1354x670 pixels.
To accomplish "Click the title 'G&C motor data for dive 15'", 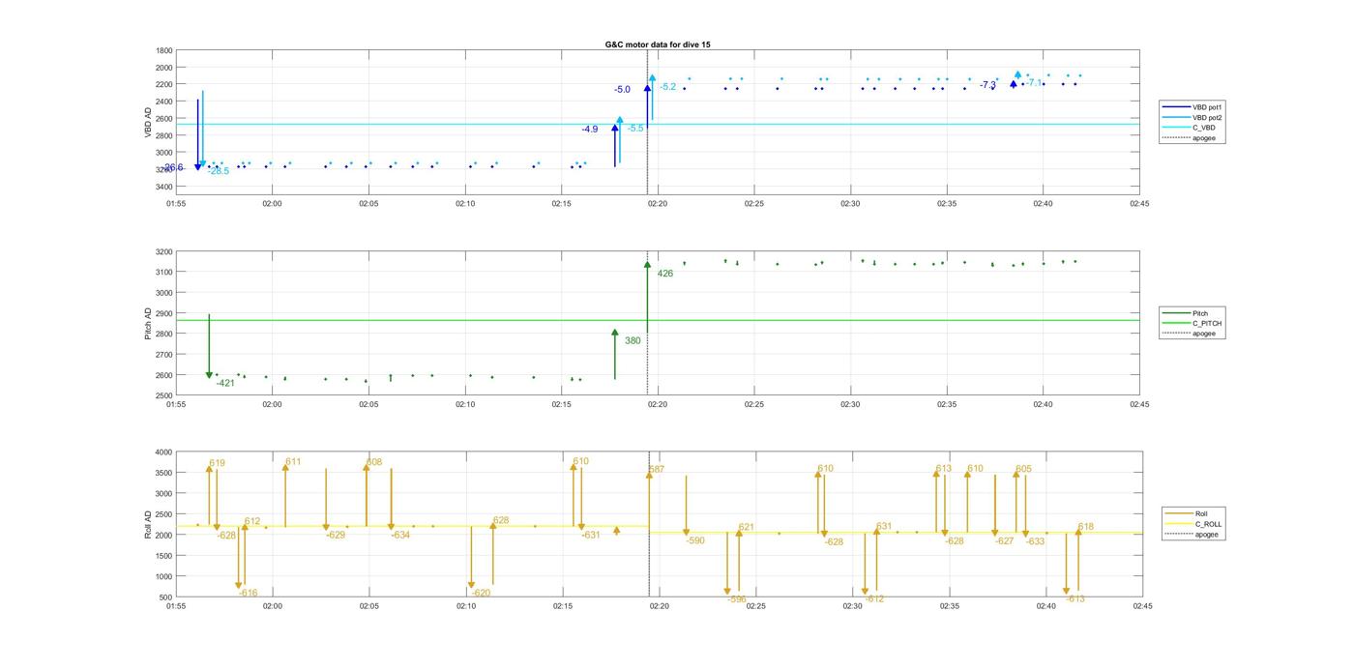I will [658, 44].
